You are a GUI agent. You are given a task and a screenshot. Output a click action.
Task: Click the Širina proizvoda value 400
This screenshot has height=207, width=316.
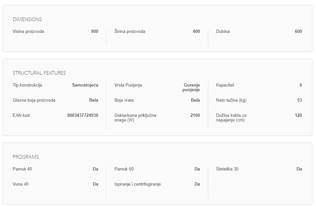196,32
